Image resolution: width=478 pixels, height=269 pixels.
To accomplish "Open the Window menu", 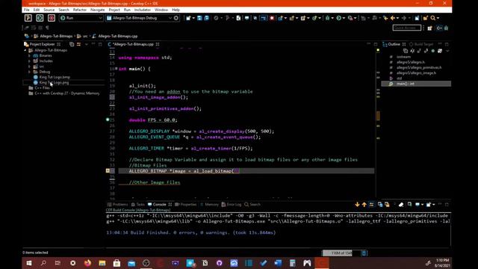I will point(161,10).
